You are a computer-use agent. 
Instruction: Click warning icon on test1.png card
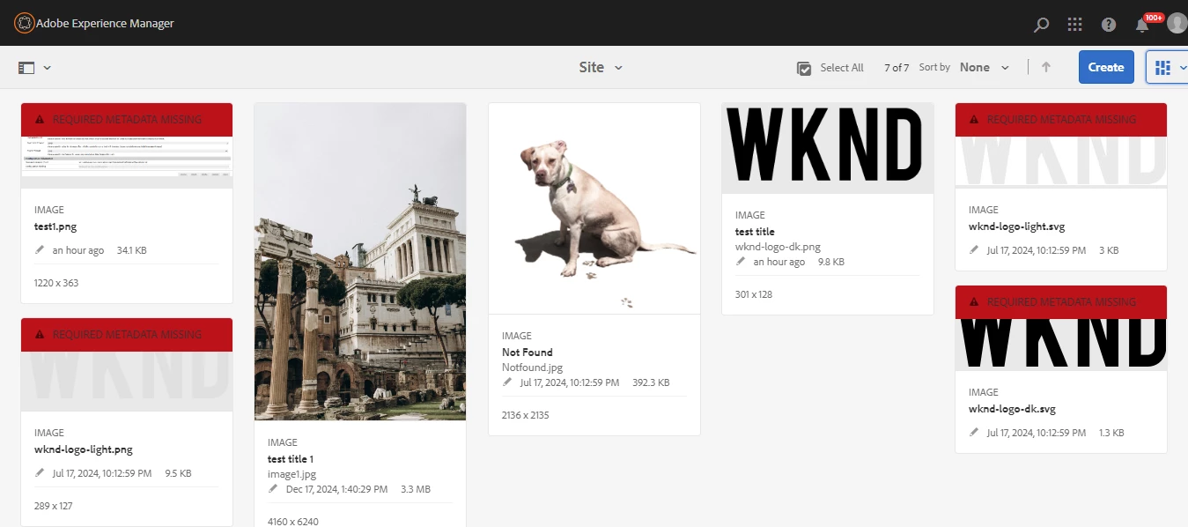(x=40, y=119)
